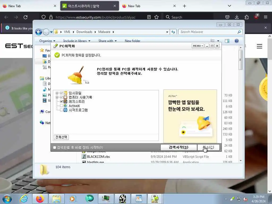The height and width of the screenshot is (204, 272).
Task: Toggle the 컴퓨터 사용기록 checkbox
Action: [x=61, y=97]
